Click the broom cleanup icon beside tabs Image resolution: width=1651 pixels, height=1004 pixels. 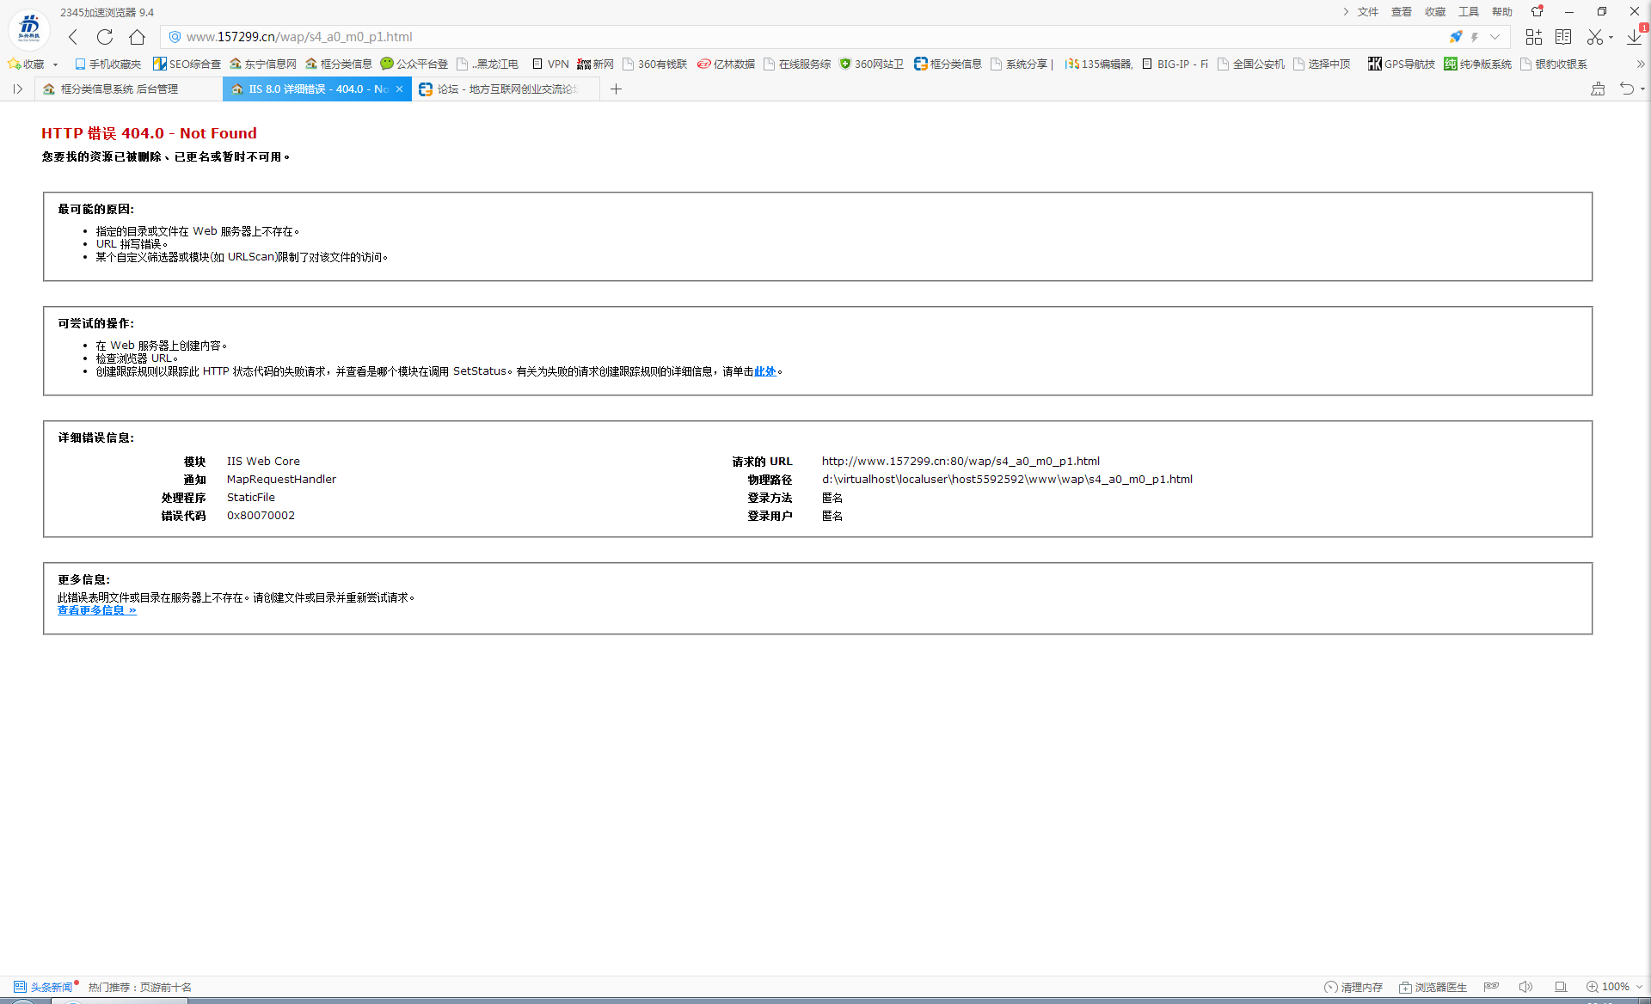[x=1598, y=89]
